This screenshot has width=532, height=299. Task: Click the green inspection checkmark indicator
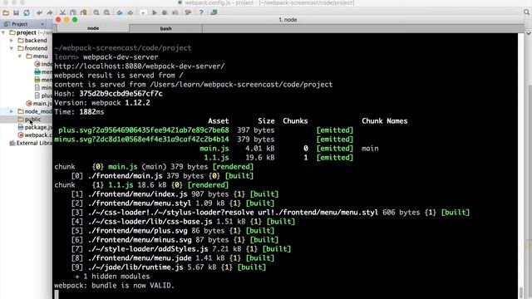529,33
